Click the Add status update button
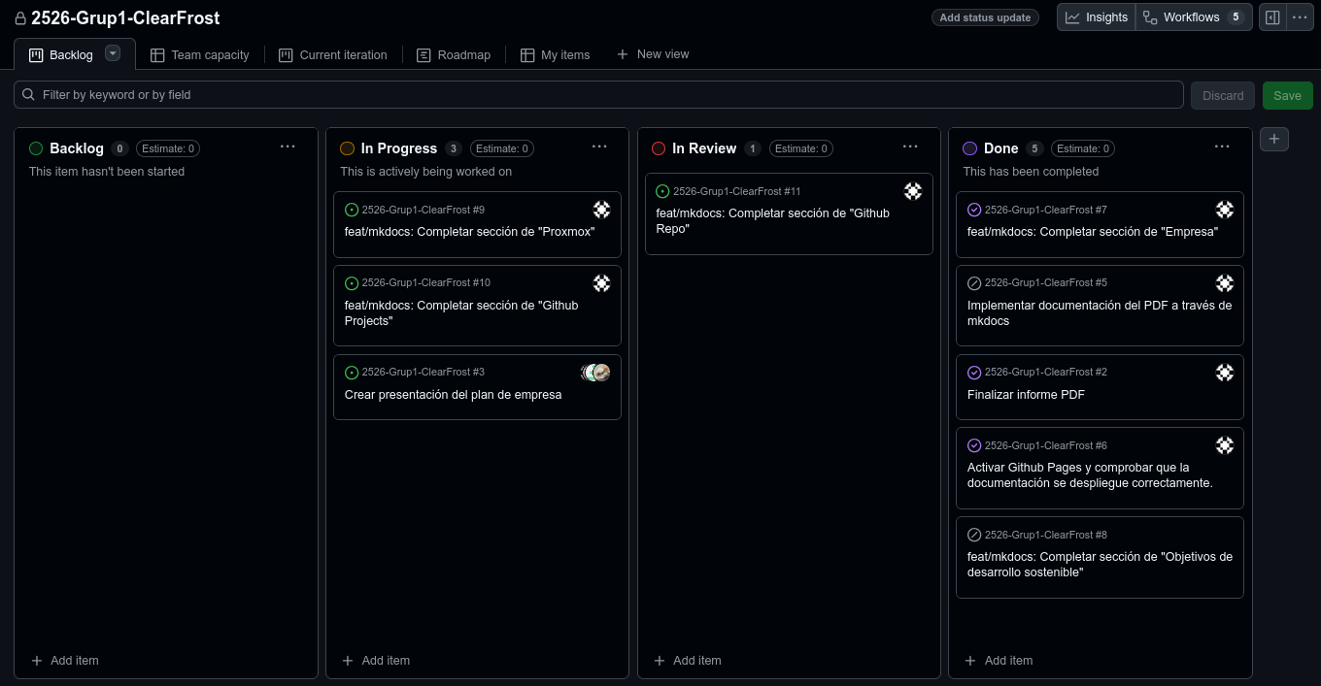Viewport: 1321px width, 686px height. [x=985, y=17]
